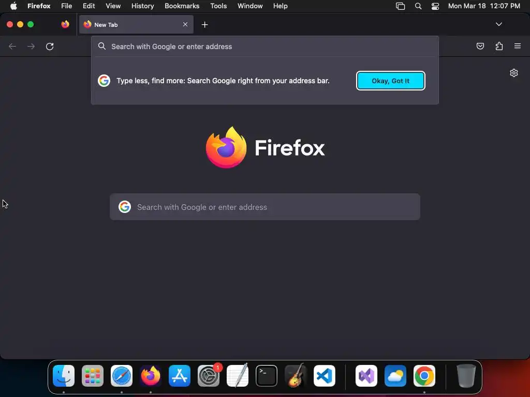530x397 pixels.
Task: Open the Help menu
Action: pyautogui.click(x=281, y=6)
